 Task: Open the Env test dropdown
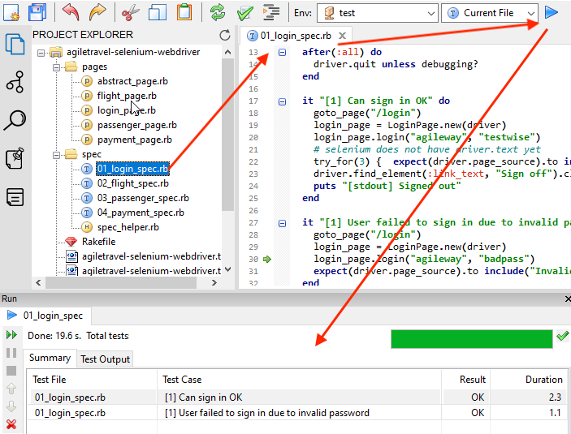[x=377, y=13]
